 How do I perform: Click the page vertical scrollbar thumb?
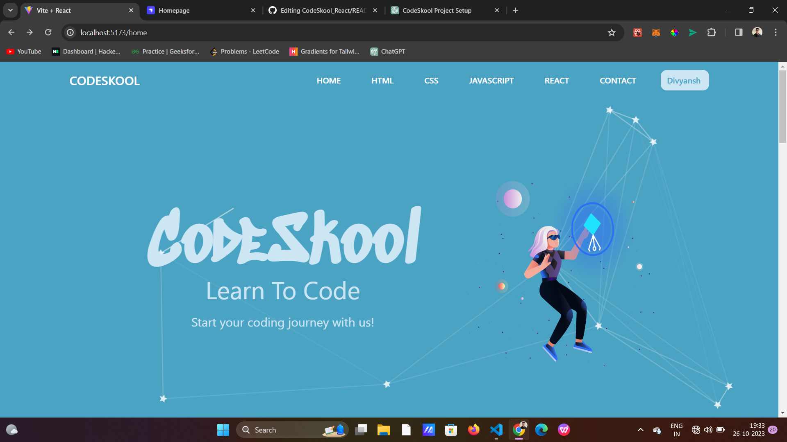pos(782,106)
